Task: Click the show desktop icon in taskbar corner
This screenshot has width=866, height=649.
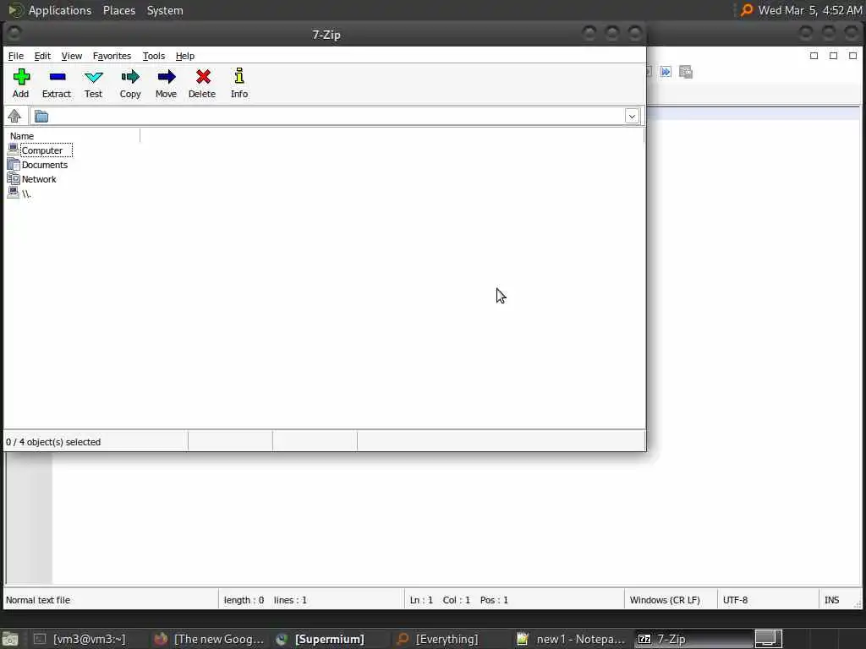Action: 10,640
